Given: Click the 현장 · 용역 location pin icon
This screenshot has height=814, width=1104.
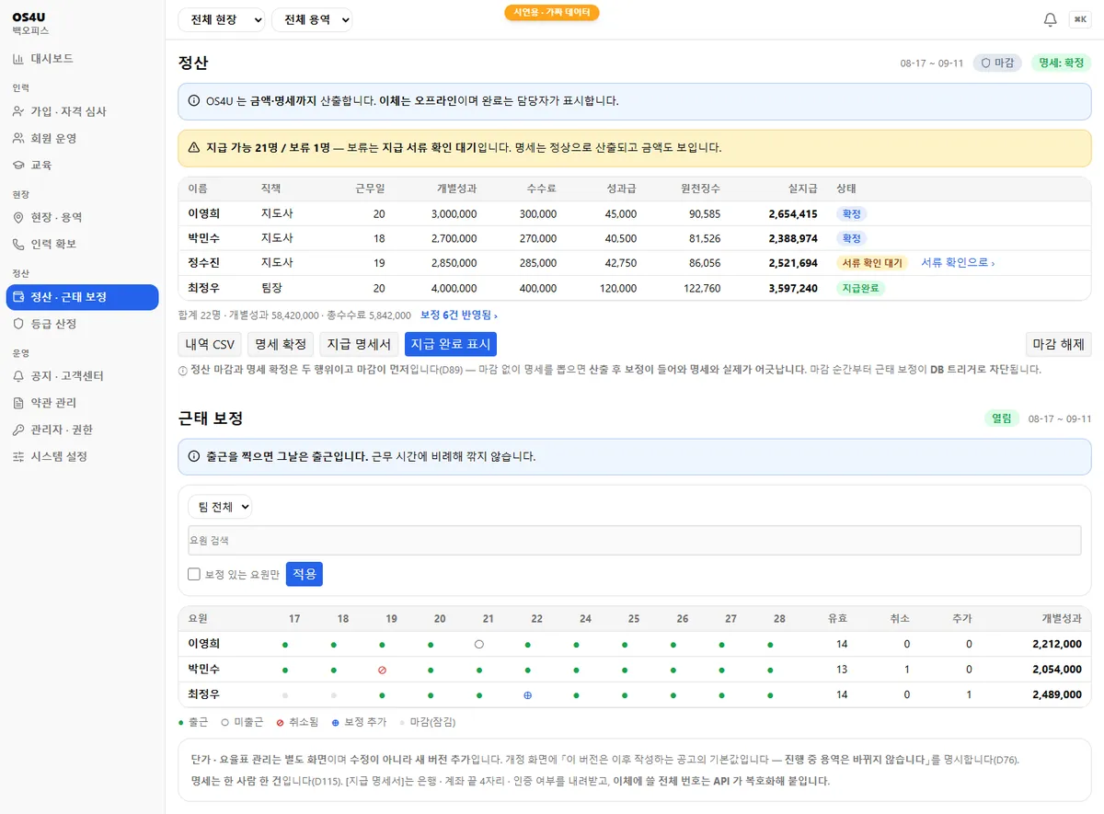Looking at the screenshot, I should (18, 217).
